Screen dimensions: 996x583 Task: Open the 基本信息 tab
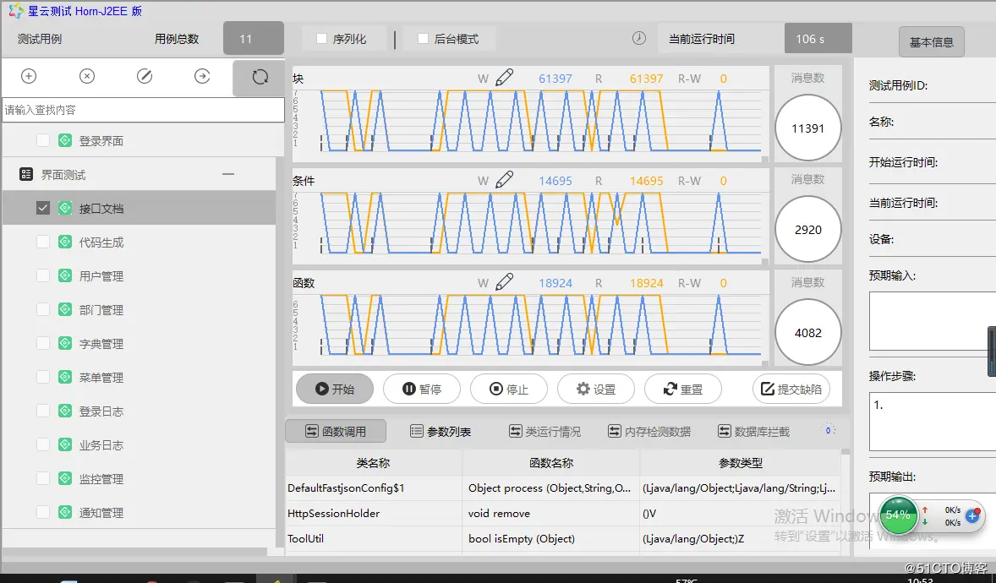click(x=931, y=42)
